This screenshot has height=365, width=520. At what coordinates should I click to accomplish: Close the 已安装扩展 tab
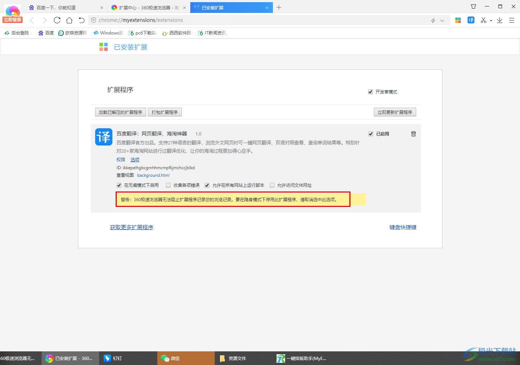click(267, 8)
